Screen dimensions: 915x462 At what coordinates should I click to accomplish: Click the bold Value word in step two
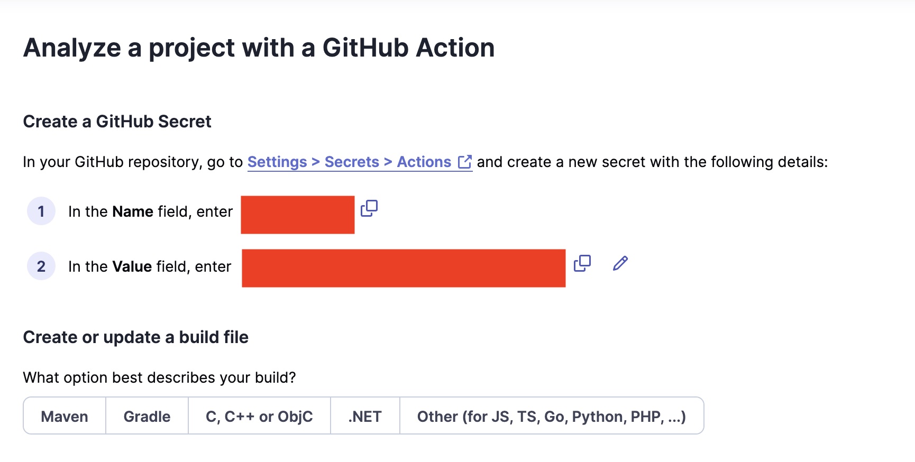pyautogui.click(x=132, y=266)
